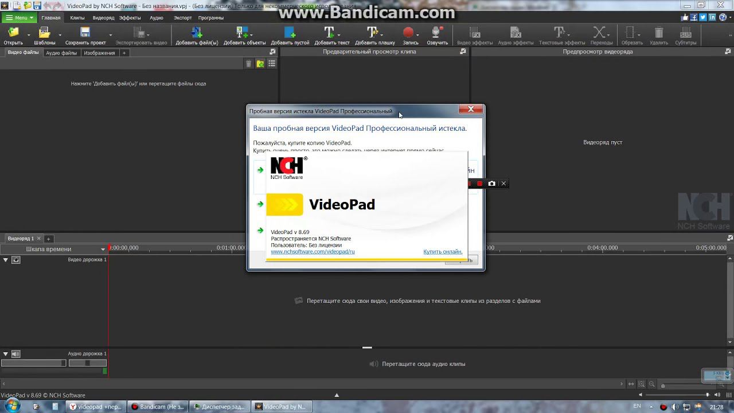The image size is (734, 413).
Task: Open the nchsoftware.com/videopad/ru link
Action: pos(313,252)
